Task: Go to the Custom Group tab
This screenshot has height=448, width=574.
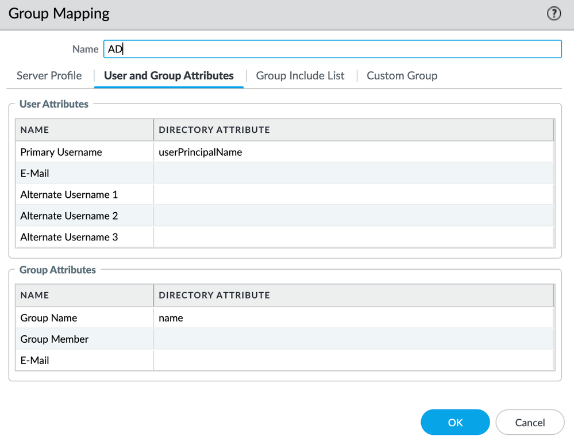Action: (x=402, y=76)
